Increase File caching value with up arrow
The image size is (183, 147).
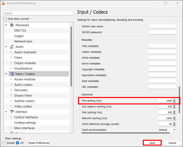[x=174, y=100]
